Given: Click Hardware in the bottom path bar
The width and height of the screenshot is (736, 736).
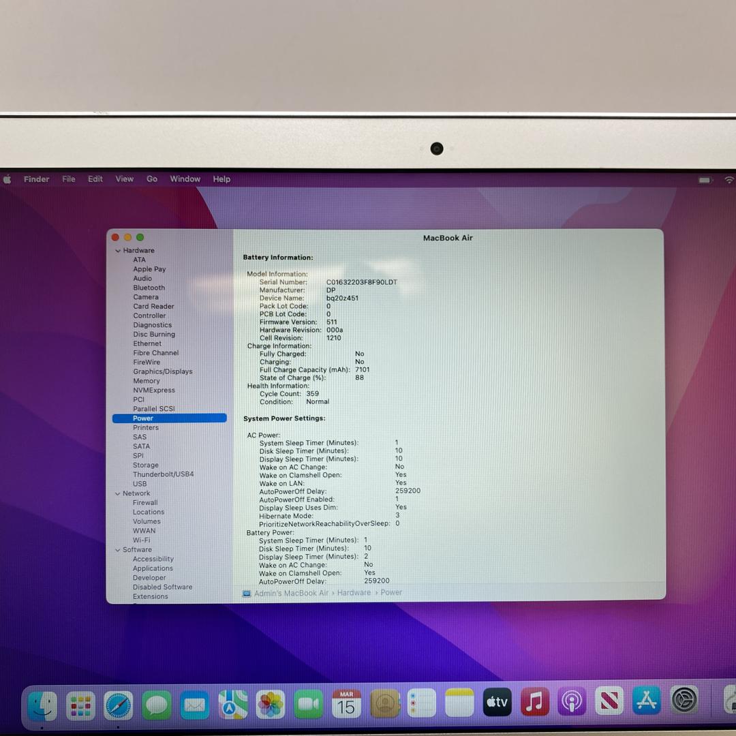Looking at the screenshot, I should (x=354, y=593).
